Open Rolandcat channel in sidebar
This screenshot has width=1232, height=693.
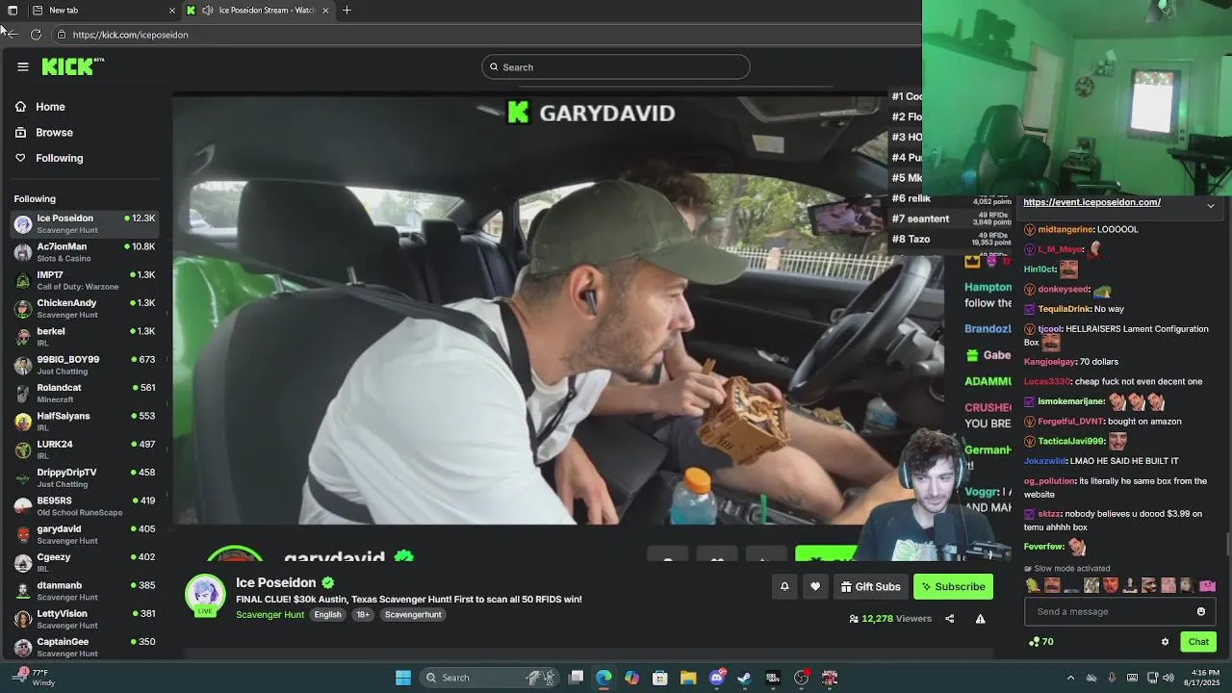click(x=85, y=394)
